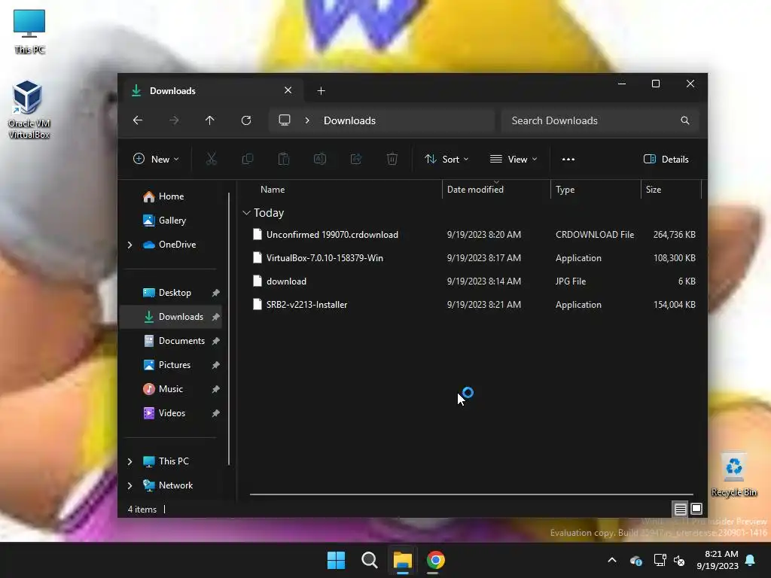Open notifications bell icon
Viewport: 771px width, 578px height.
tap(751, 560)
